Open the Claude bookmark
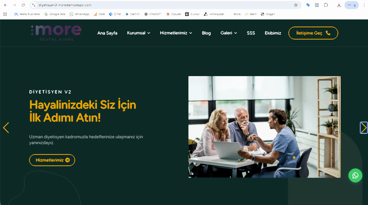The image size is (368, 205). click(x=173, y=14)
